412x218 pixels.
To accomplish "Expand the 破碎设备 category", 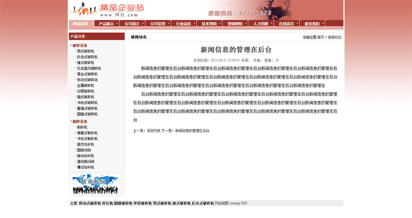I will click(80, 46).
